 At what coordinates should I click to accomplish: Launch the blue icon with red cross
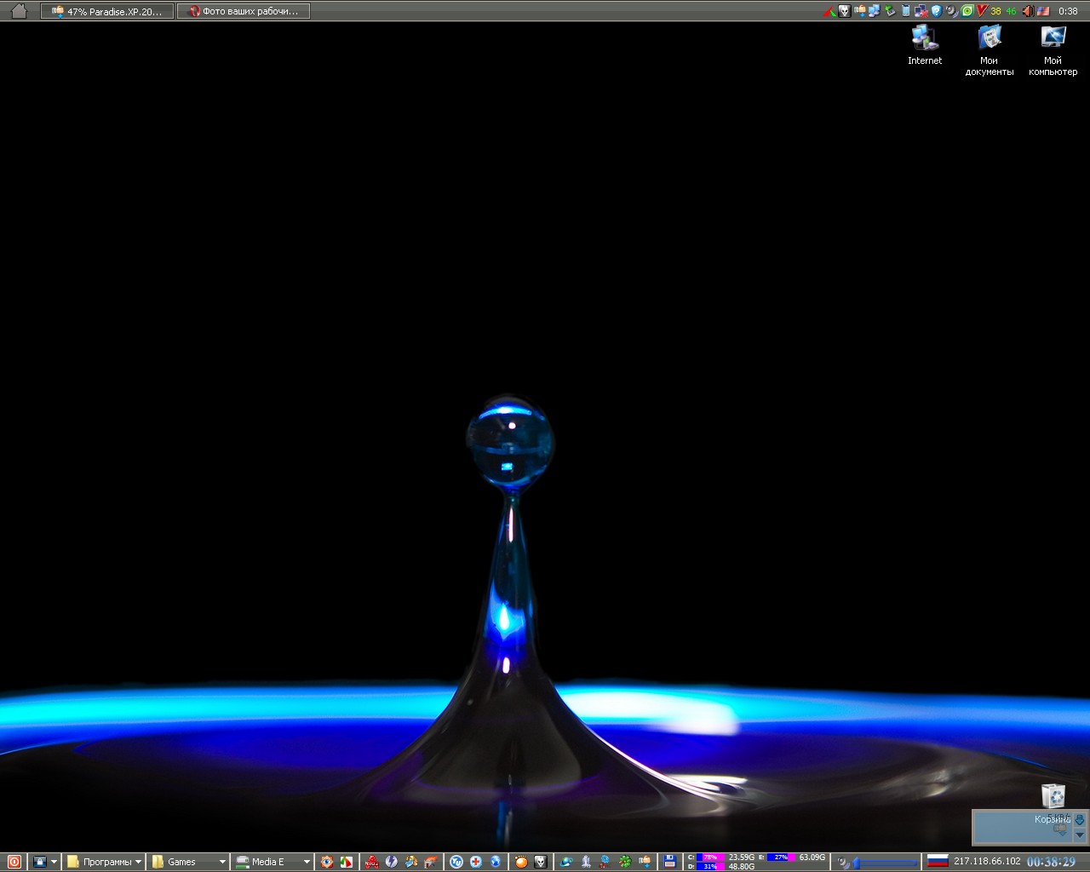(x=476, y=862)
